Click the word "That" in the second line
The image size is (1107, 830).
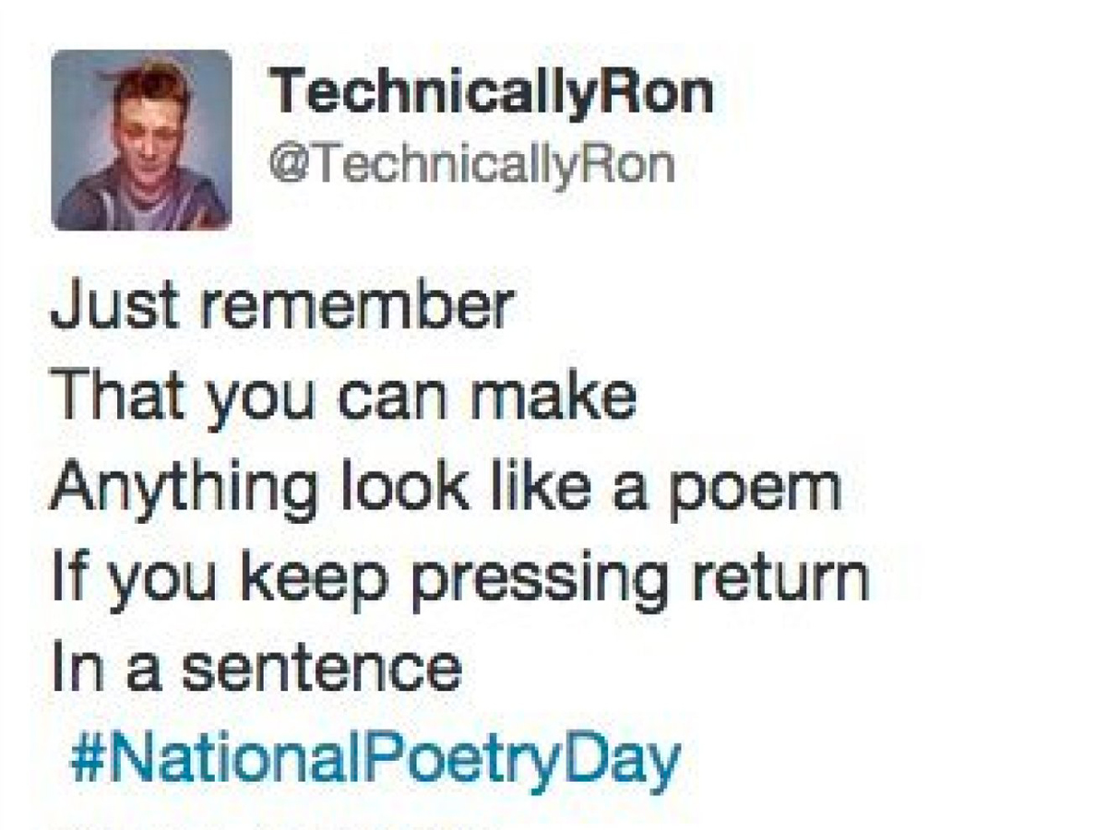115,395
